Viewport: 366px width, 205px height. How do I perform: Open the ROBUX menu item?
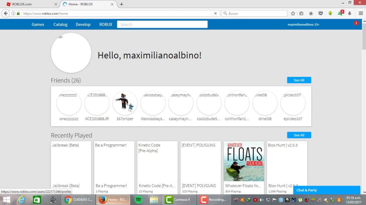[x=106, y=24]
